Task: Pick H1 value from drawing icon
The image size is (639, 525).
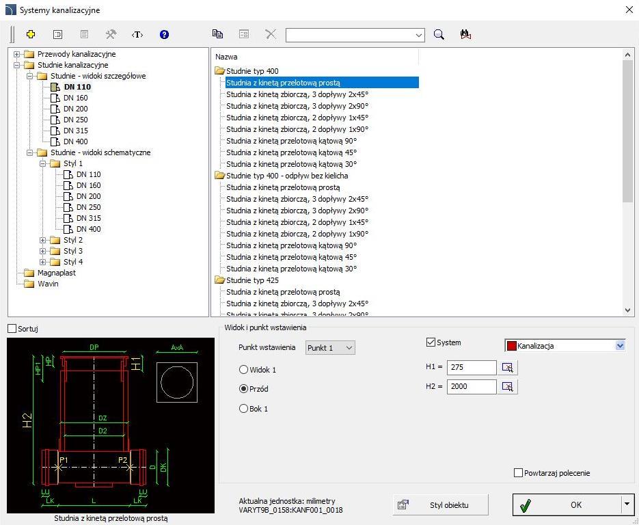Action: pos(508,367)
